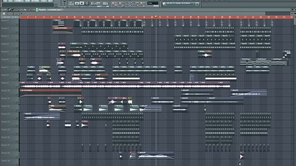Screen dimensions: 296x166
Task: Select the Track 7 label
Action: [x=5, y=67]
